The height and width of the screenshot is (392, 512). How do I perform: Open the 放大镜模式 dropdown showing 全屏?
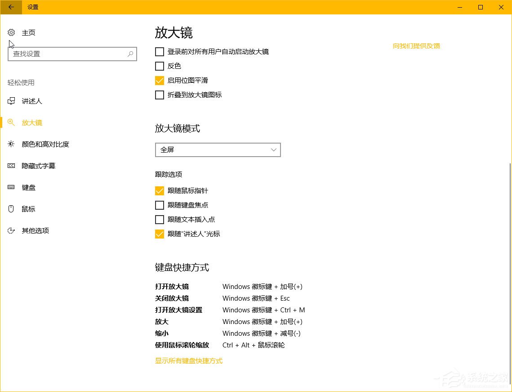tap(218, 149)
